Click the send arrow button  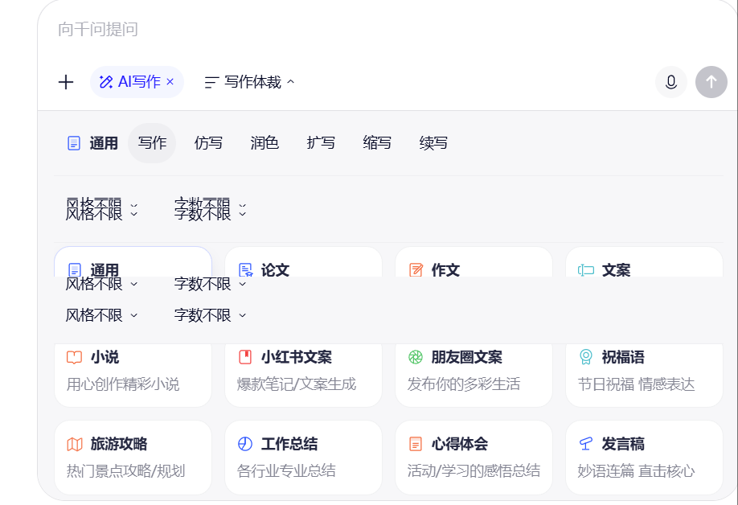[711, 81]
